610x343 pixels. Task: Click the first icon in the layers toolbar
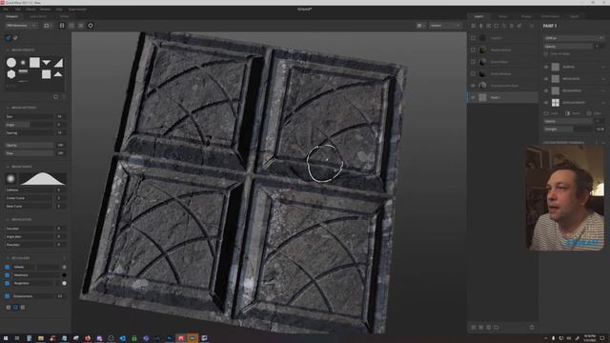[x=473, y=26]
